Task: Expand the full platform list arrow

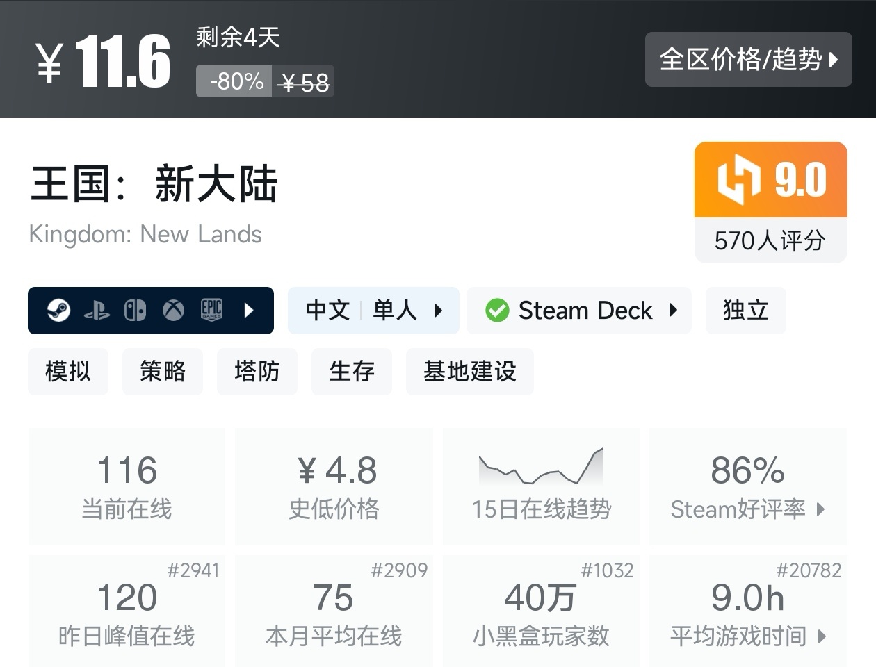Action: click(250, 311)
